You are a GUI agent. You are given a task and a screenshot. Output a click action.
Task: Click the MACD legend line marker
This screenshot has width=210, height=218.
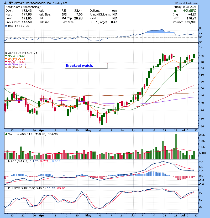pyautogui.click(x=6, y=161)
